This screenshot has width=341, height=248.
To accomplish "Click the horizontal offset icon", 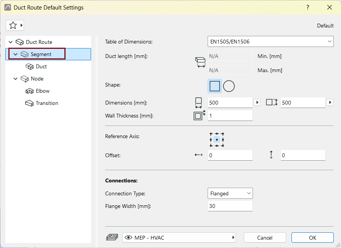I will (199, 155).
